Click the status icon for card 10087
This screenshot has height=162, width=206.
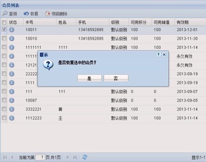tap(11, 100)
